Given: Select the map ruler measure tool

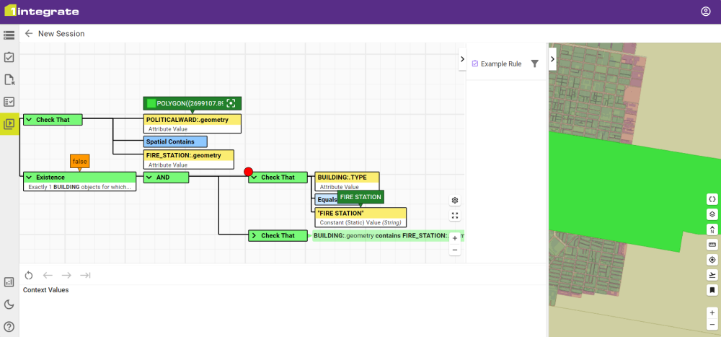Looking at the screenshot, I should 712,245.
